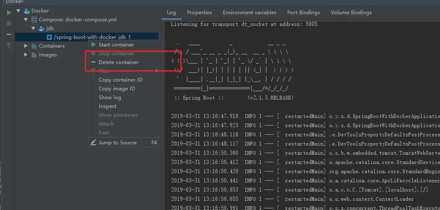This screenshot has width=440, height=210.
Task: Click the jdk label in tree
Action: click(50, 28)
